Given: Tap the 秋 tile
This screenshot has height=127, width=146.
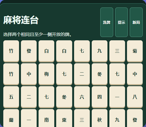Looking at the screenshot, I should tap(99, 118).
